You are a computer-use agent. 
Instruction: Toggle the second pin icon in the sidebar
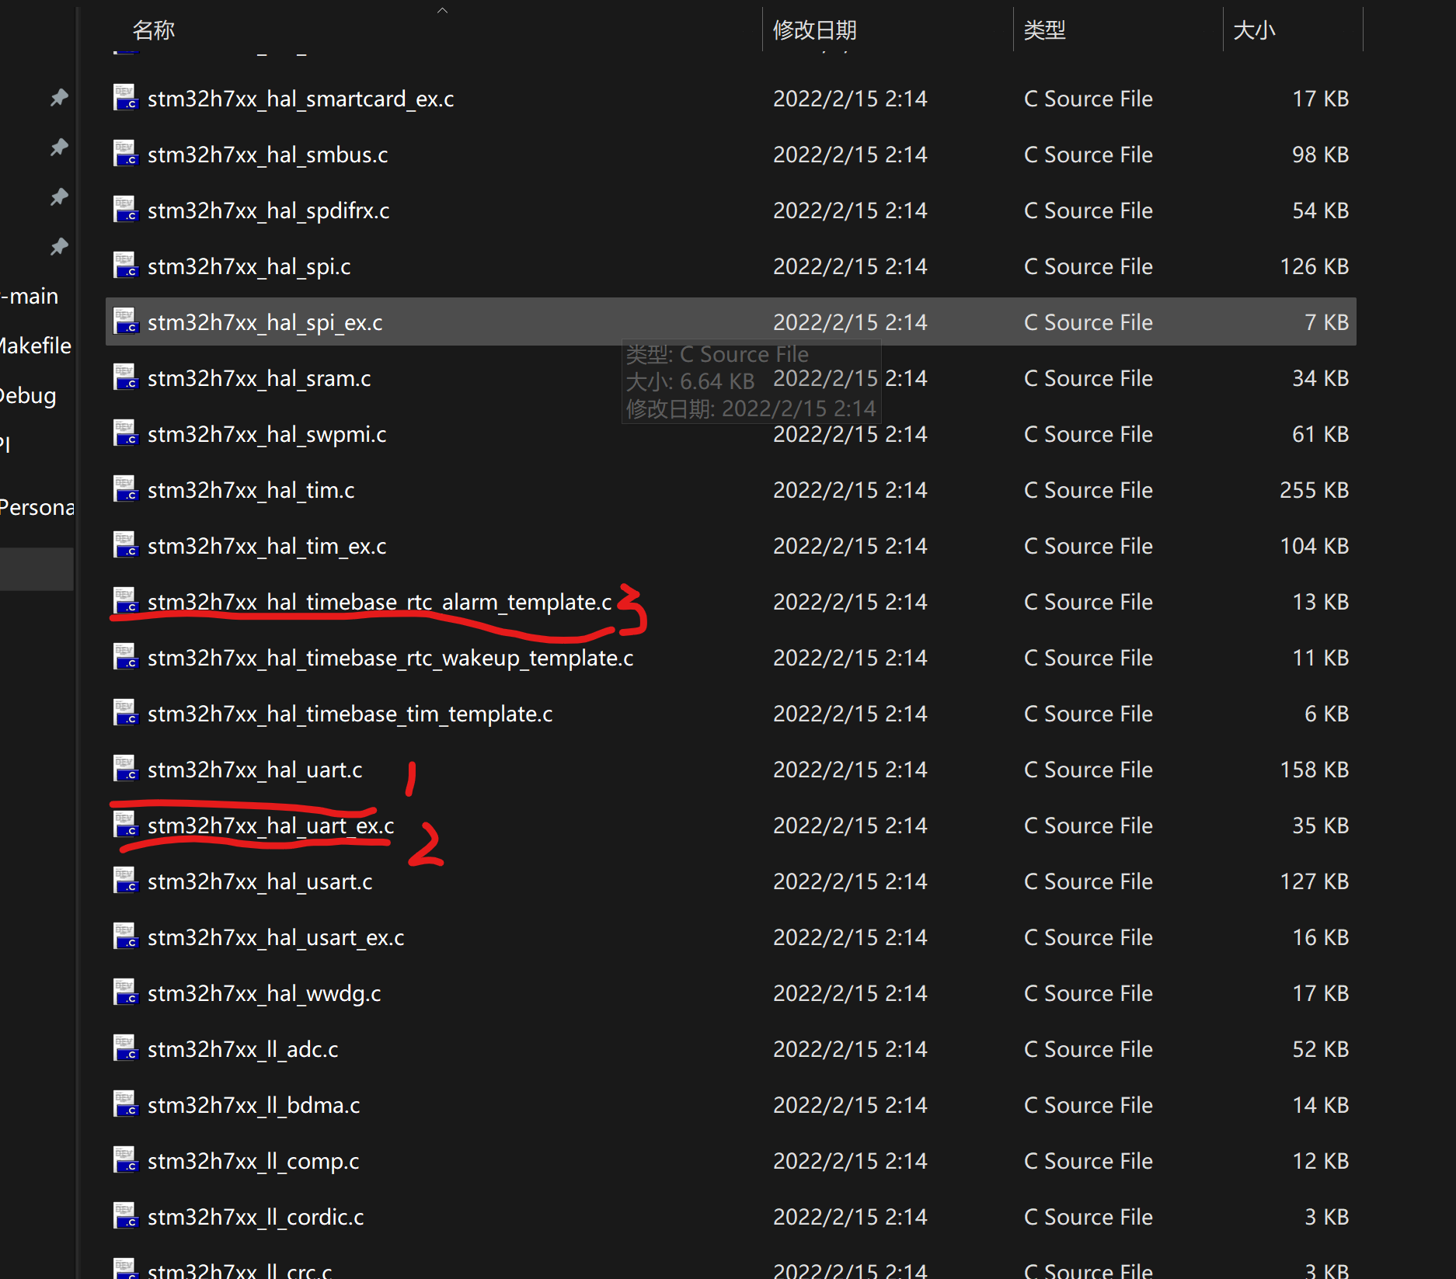[58, 148]
